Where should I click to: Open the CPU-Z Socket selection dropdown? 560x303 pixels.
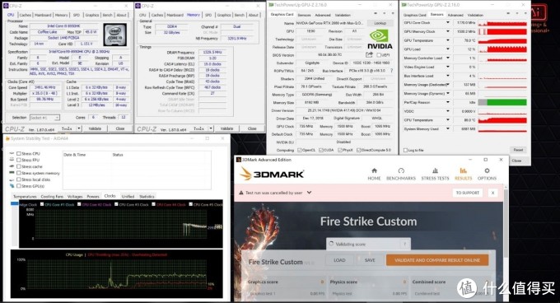pos(44,118)
